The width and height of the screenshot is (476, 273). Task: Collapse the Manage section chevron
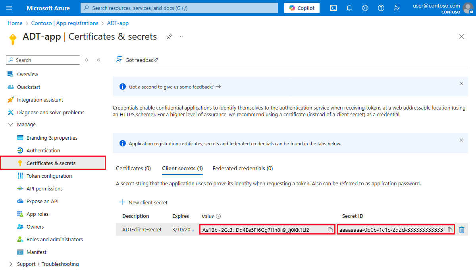11,124
